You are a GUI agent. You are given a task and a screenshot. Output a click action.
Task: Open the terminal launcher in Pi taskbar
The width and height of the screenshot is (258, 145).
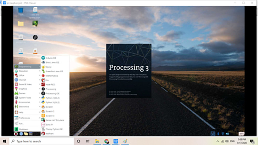30,134
